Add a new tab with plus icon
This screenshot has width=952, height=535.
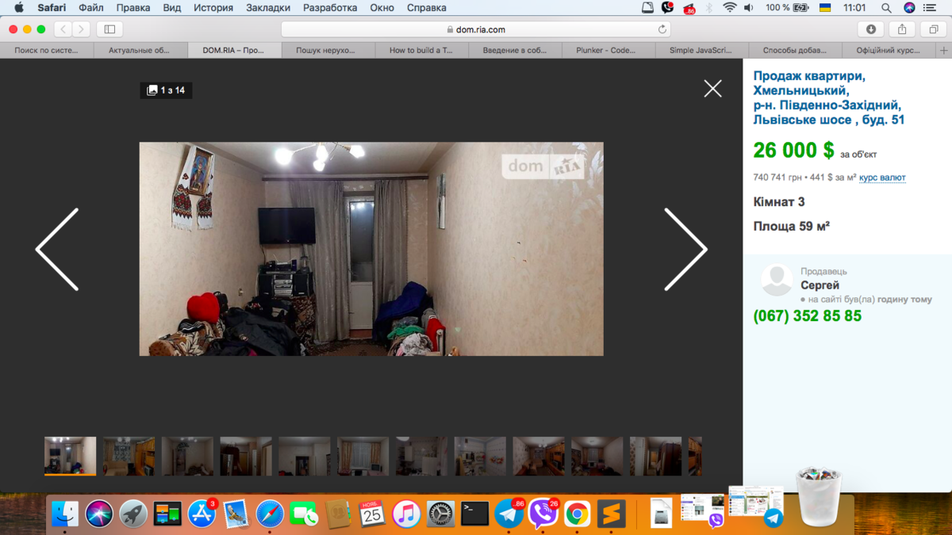point(943,50)
